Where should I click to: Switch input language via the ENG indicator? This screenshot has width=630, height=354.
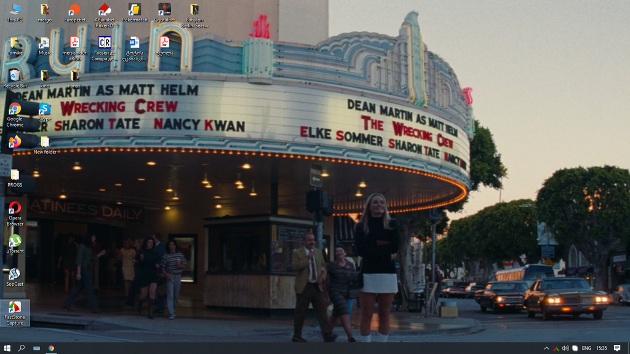[x=586, y=348]
